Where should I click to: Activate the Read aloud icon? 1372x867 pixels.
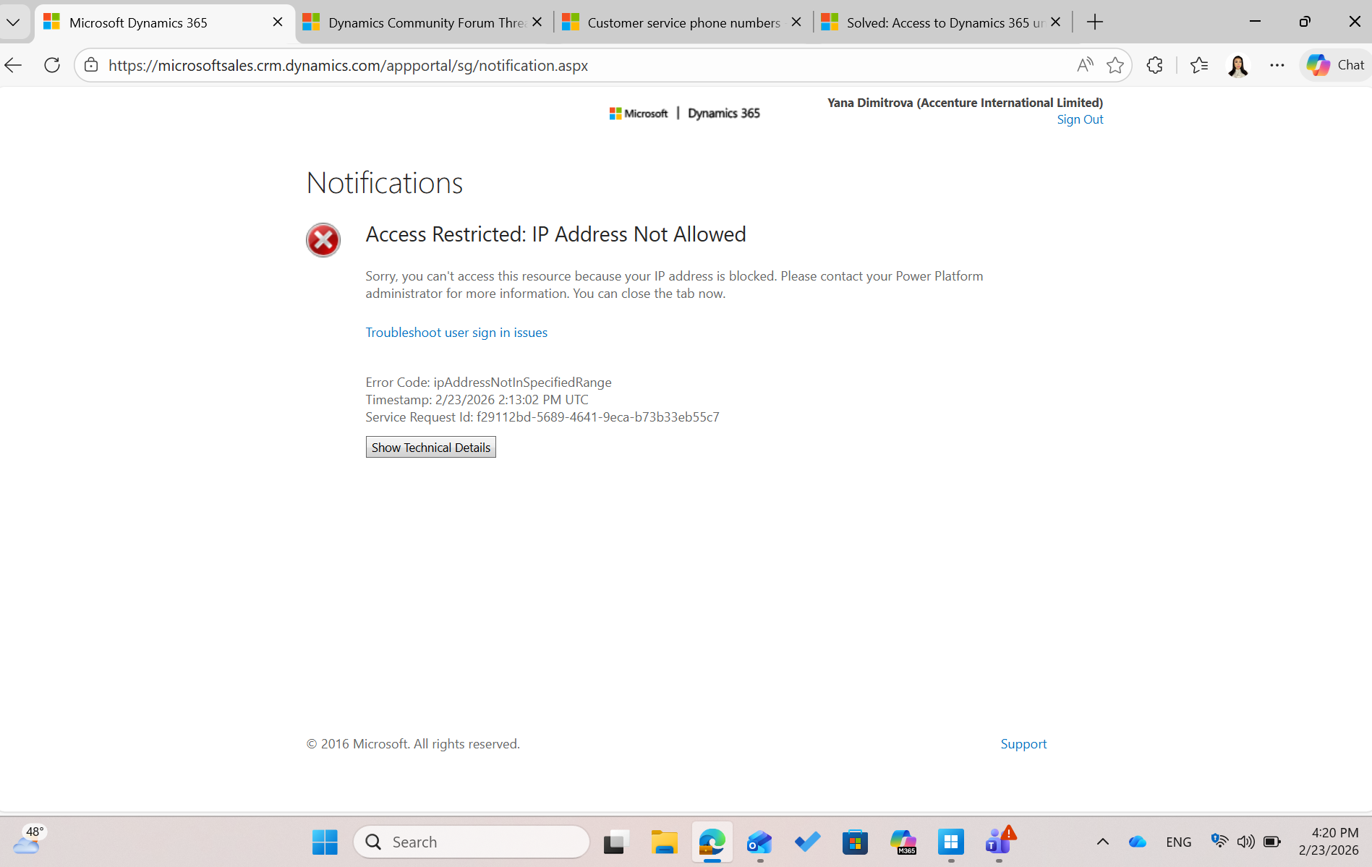click(1084, 65)
